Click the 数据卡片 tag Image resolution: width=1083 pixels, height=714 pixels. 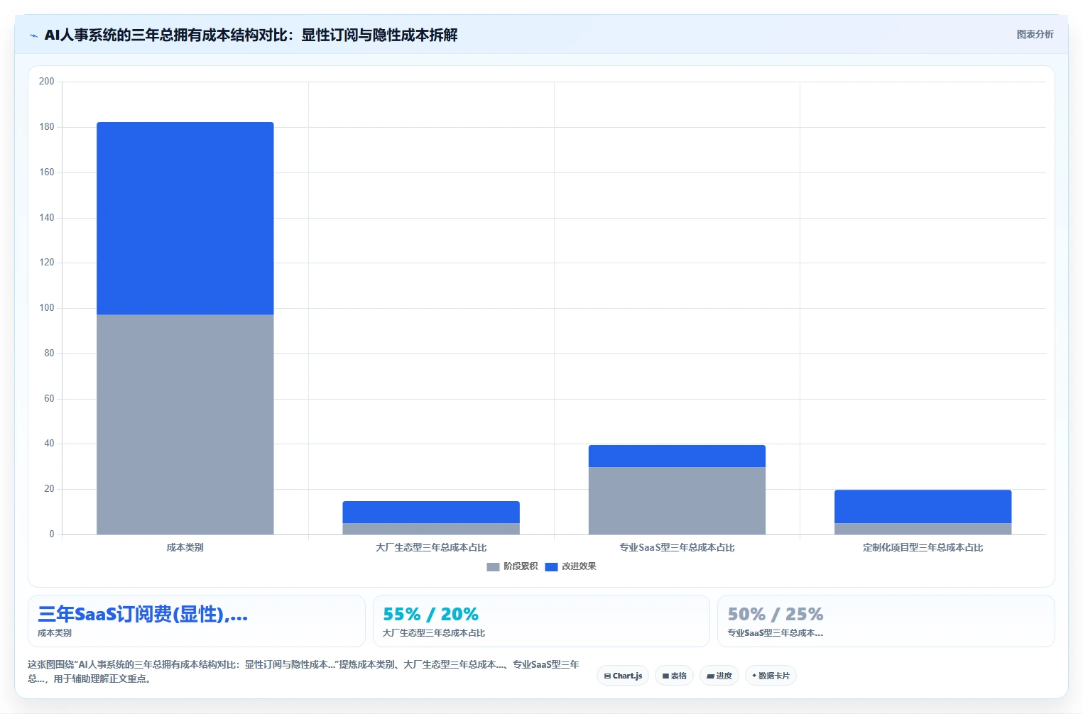pos(771,676)
